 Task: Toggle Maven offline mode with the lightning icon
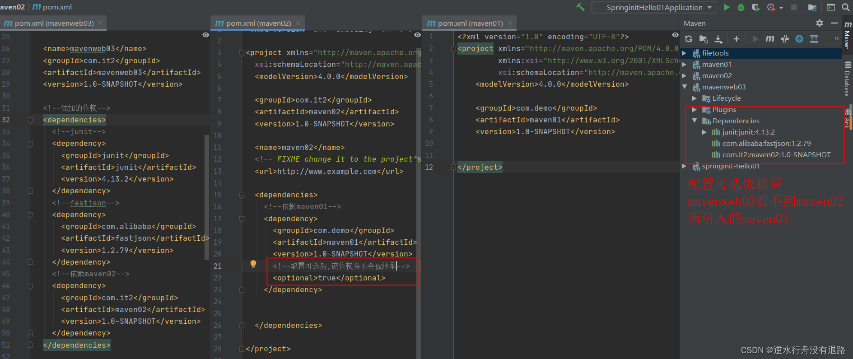click(x=799, y=39)
